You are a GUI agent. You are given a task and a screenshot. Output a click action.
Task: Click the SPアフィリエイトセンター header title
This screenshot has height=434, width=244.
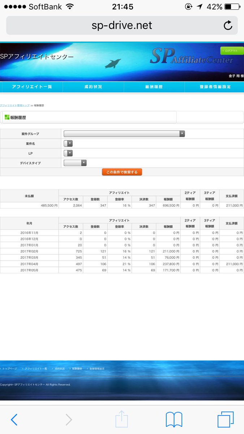click(x=37, y=57)
